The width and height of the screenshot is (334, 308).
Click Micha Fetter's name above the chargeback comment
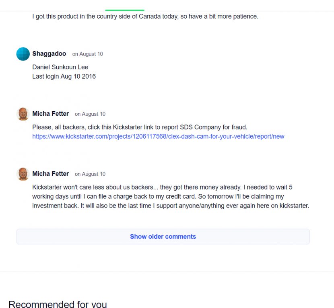[x=50, y=174]
